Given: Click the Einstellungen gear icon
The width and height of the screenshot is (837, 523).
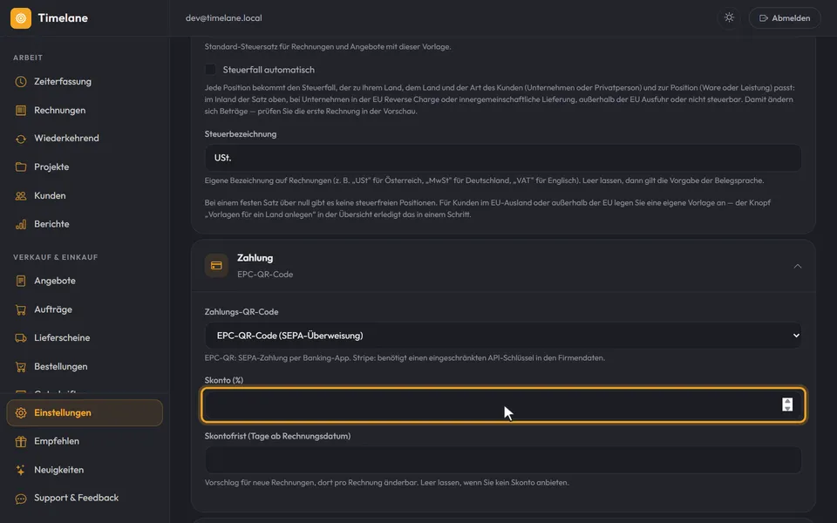Looking at the screenshot, I should click(x=21, y=413).
